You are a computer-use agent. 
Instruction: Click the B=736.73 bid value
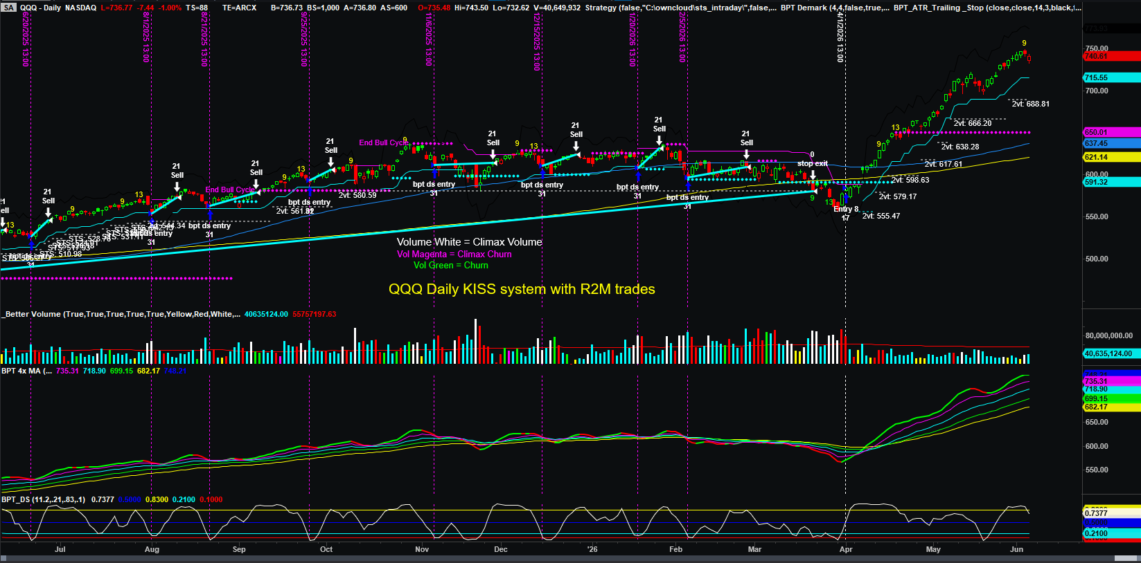287,8
